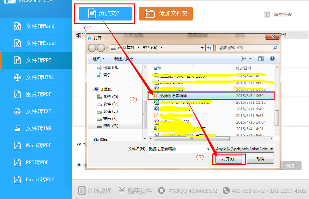Image resolution: width=309 pixels, height=199 pixels.
Task: Open the file type filter dropdown
Action: 244,149
